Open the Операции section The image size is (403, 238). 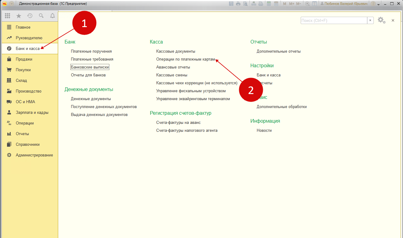coord(30,123)
